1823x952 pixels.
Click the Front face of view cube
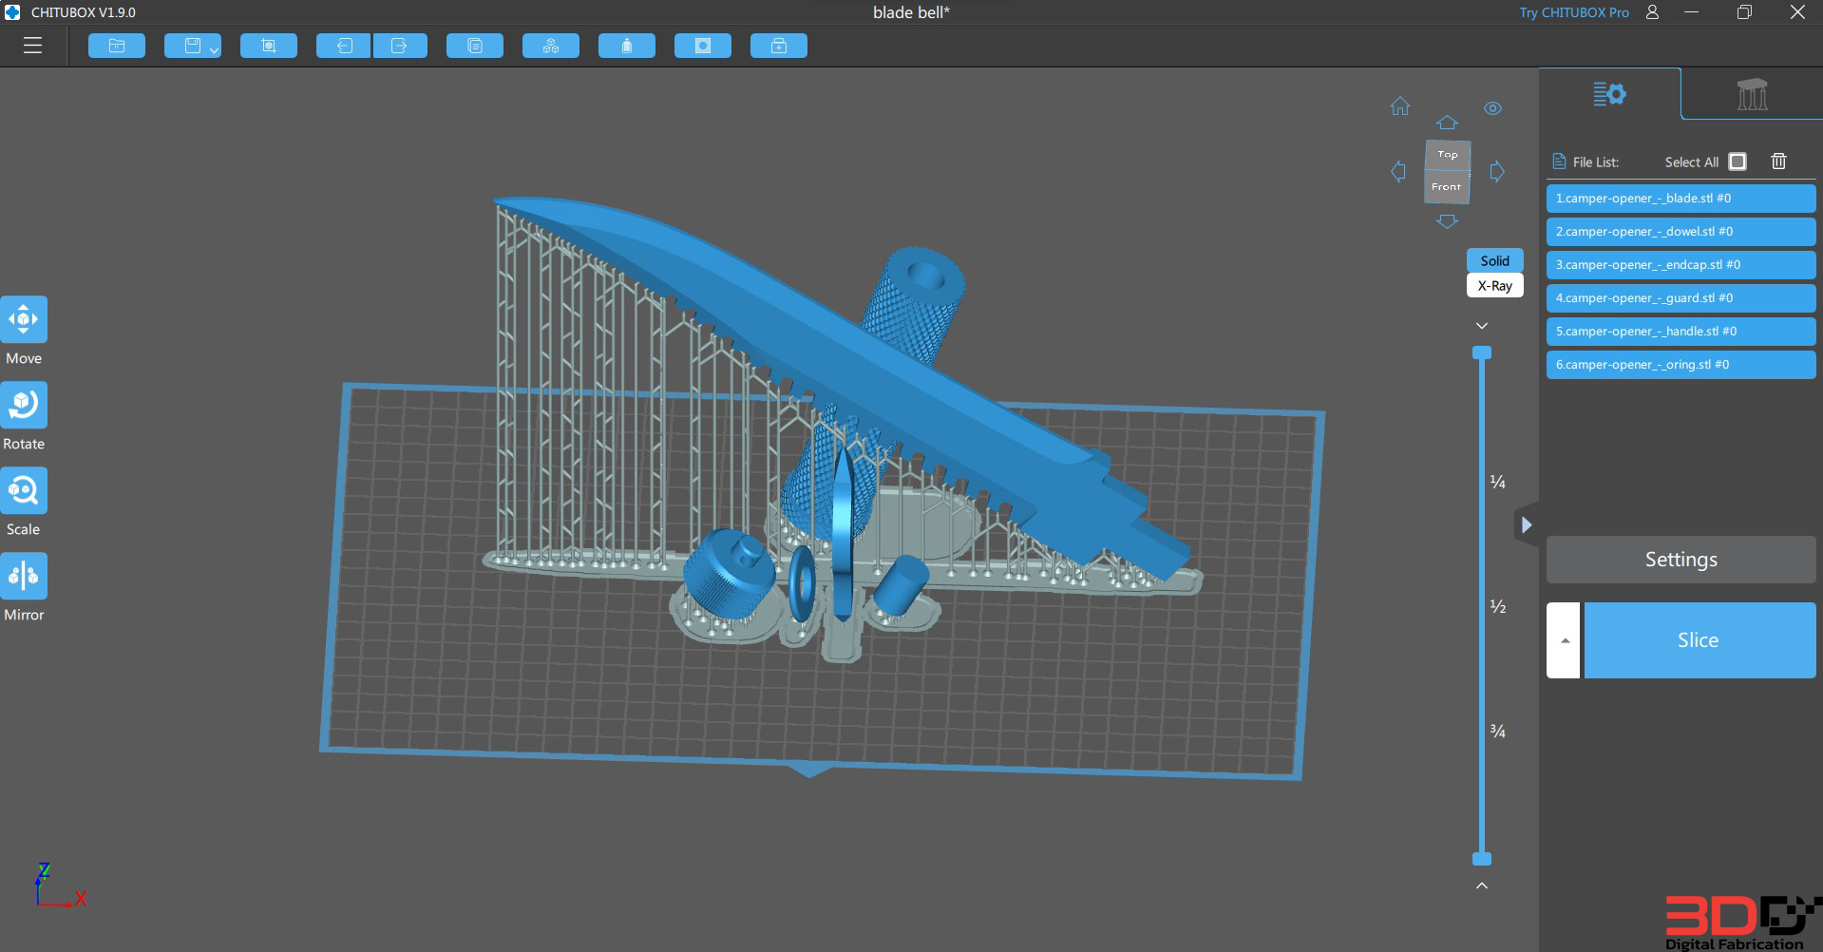click(x=1447, y=187)
